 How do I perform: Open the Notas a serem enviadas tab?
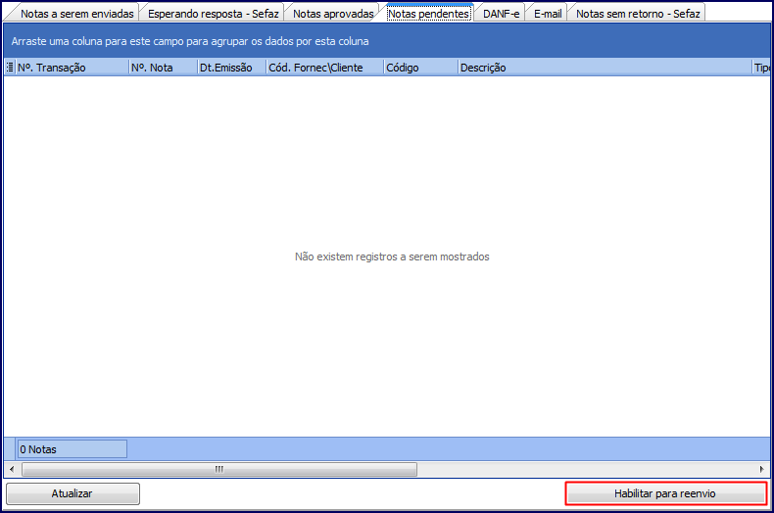74,14
